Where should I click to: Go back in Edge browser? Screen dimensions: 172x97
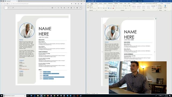2,4
